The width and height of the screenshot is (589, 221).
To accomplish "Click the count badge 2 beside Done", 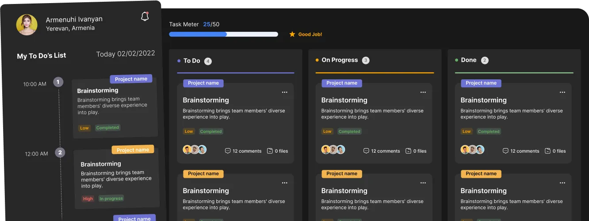I will (485, 60).
